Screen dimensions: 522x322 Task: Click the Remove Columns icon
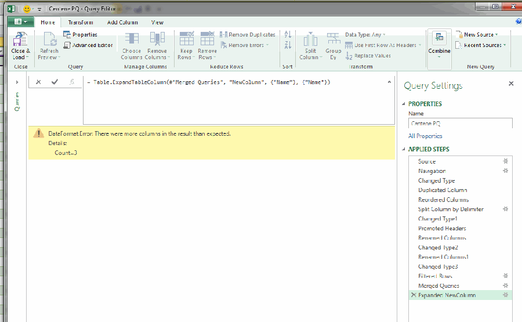pyautogui.click(x=157, y=39)
